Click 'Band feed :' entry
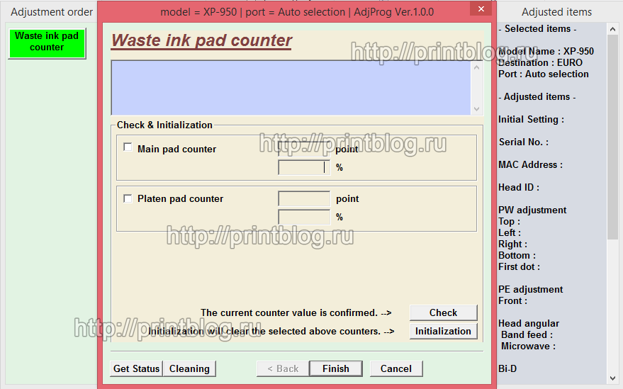The width and height of the screenshot is (623, 389). [527, 334]
